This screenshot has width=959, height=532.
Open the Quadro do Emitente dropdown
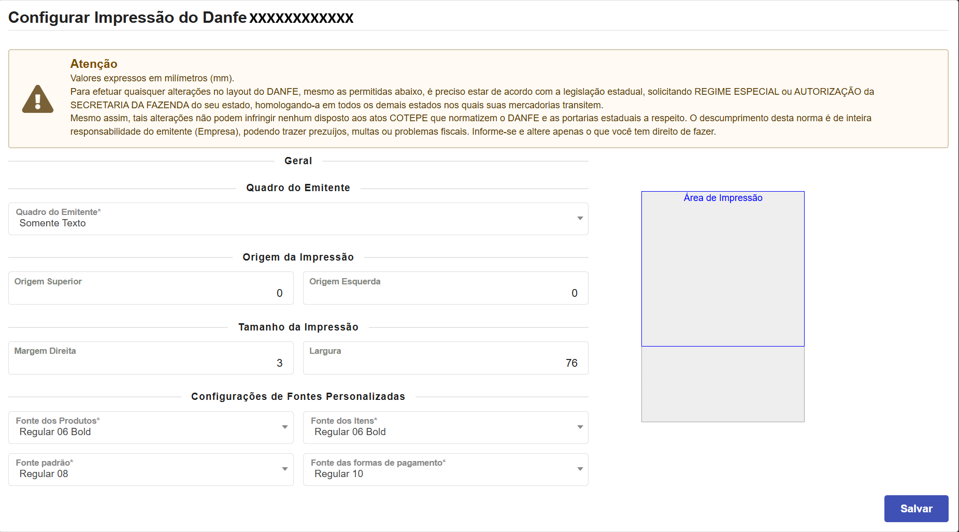tap(298, 219)
